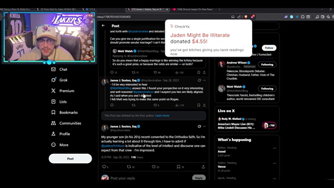Image resolution: width=334 pixels, height=188 pixels.
Task: Click the white Post button
Action: coord(70,158)
